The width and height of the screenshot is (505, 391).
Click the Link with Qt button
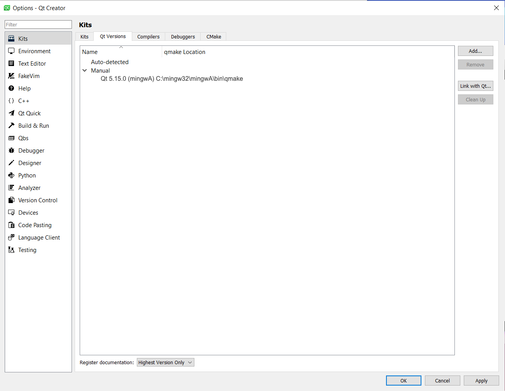[475, 85]
